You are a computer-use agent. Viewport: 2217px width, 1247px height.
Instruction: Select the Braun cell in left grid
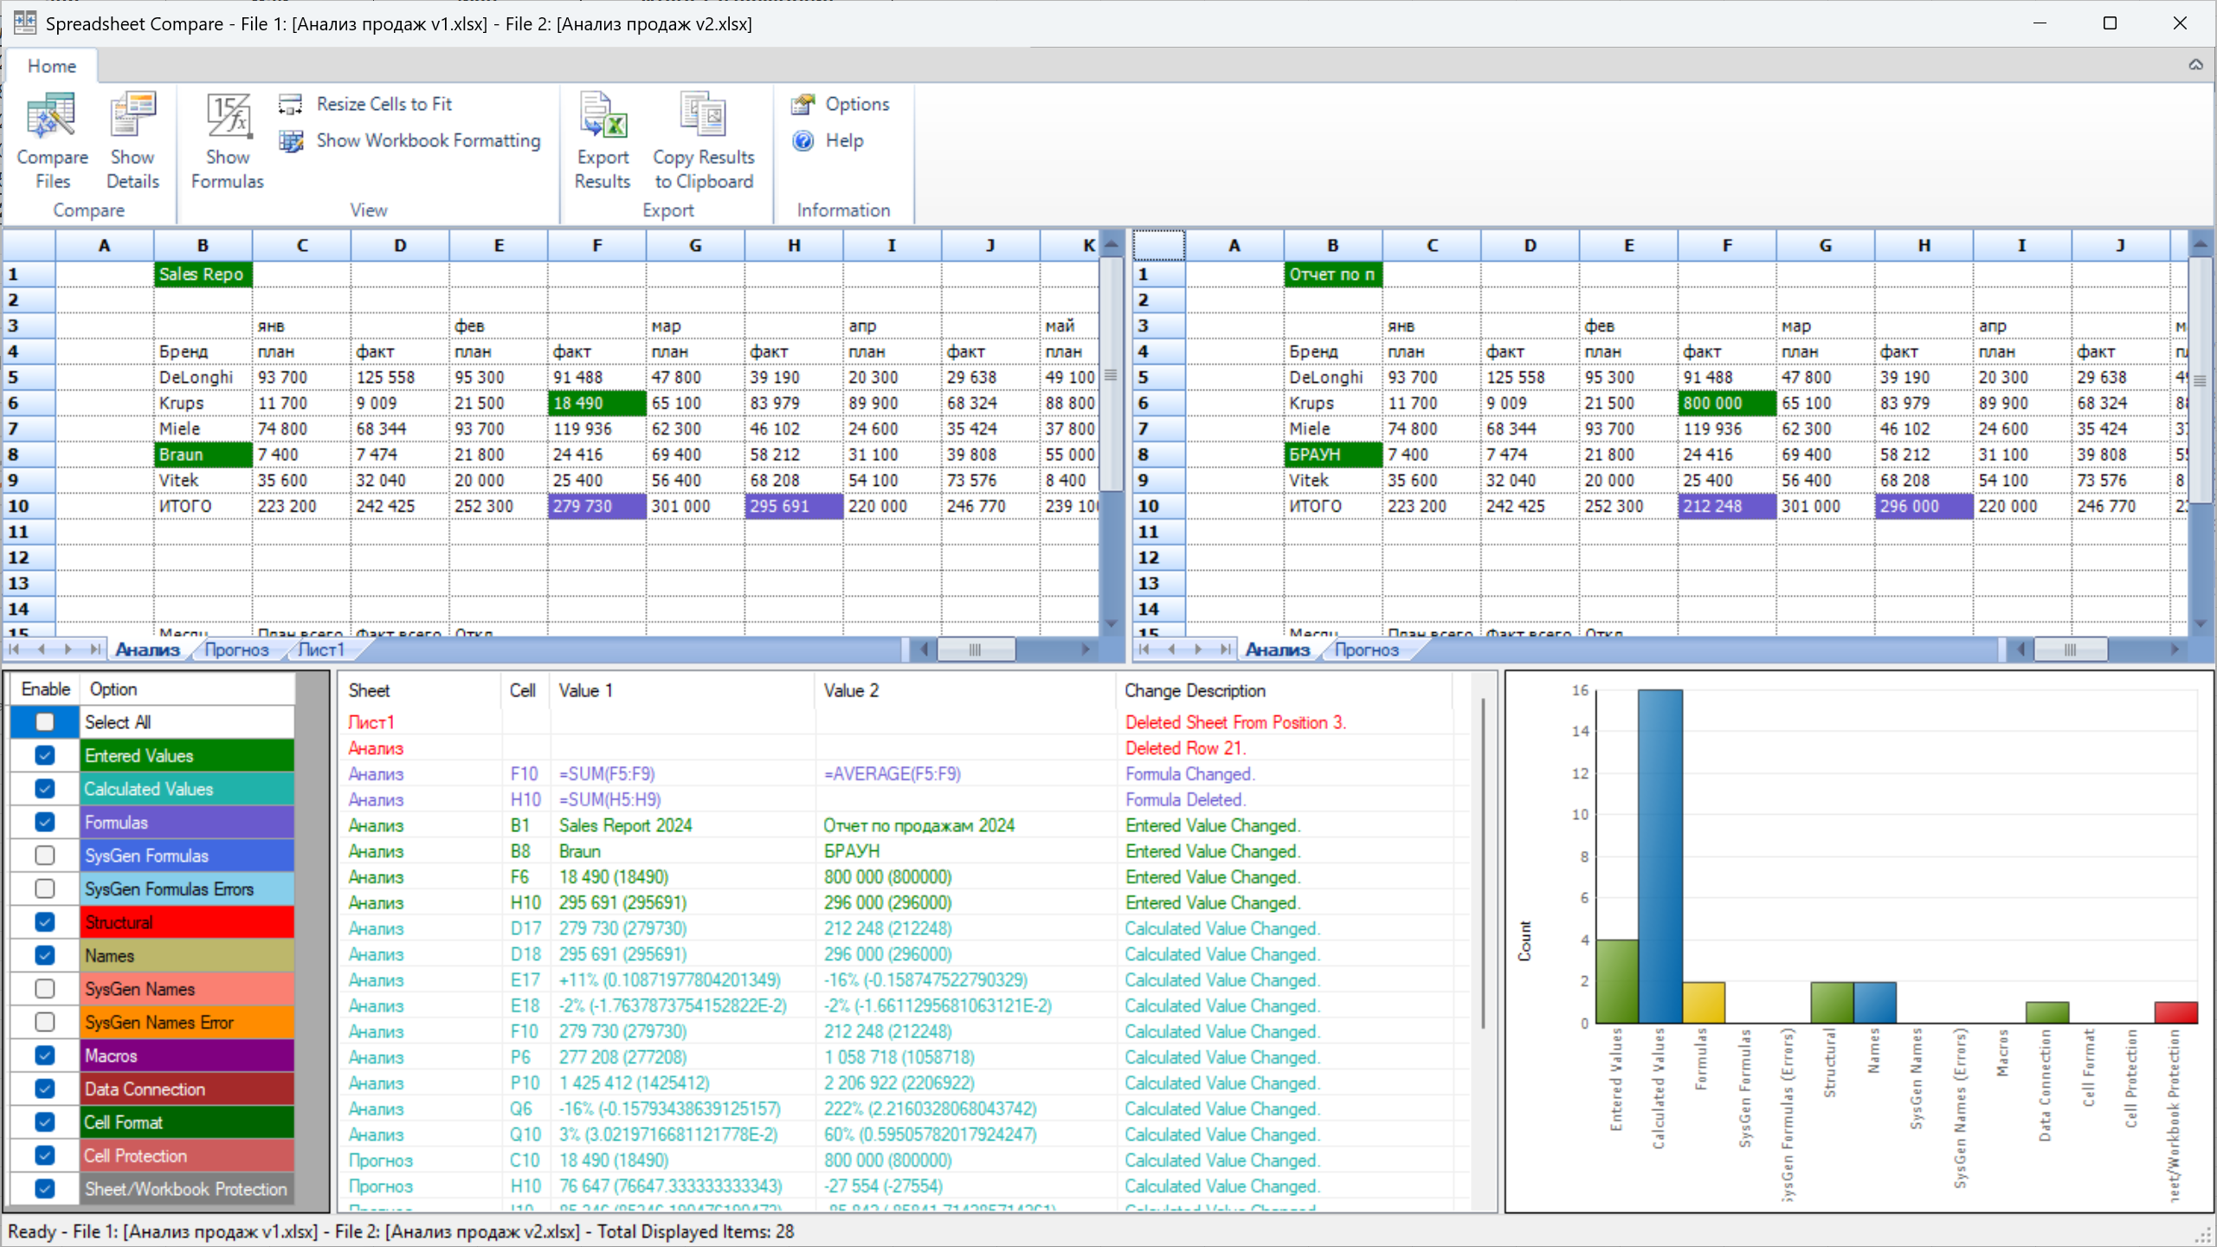(x=203, y=455)
